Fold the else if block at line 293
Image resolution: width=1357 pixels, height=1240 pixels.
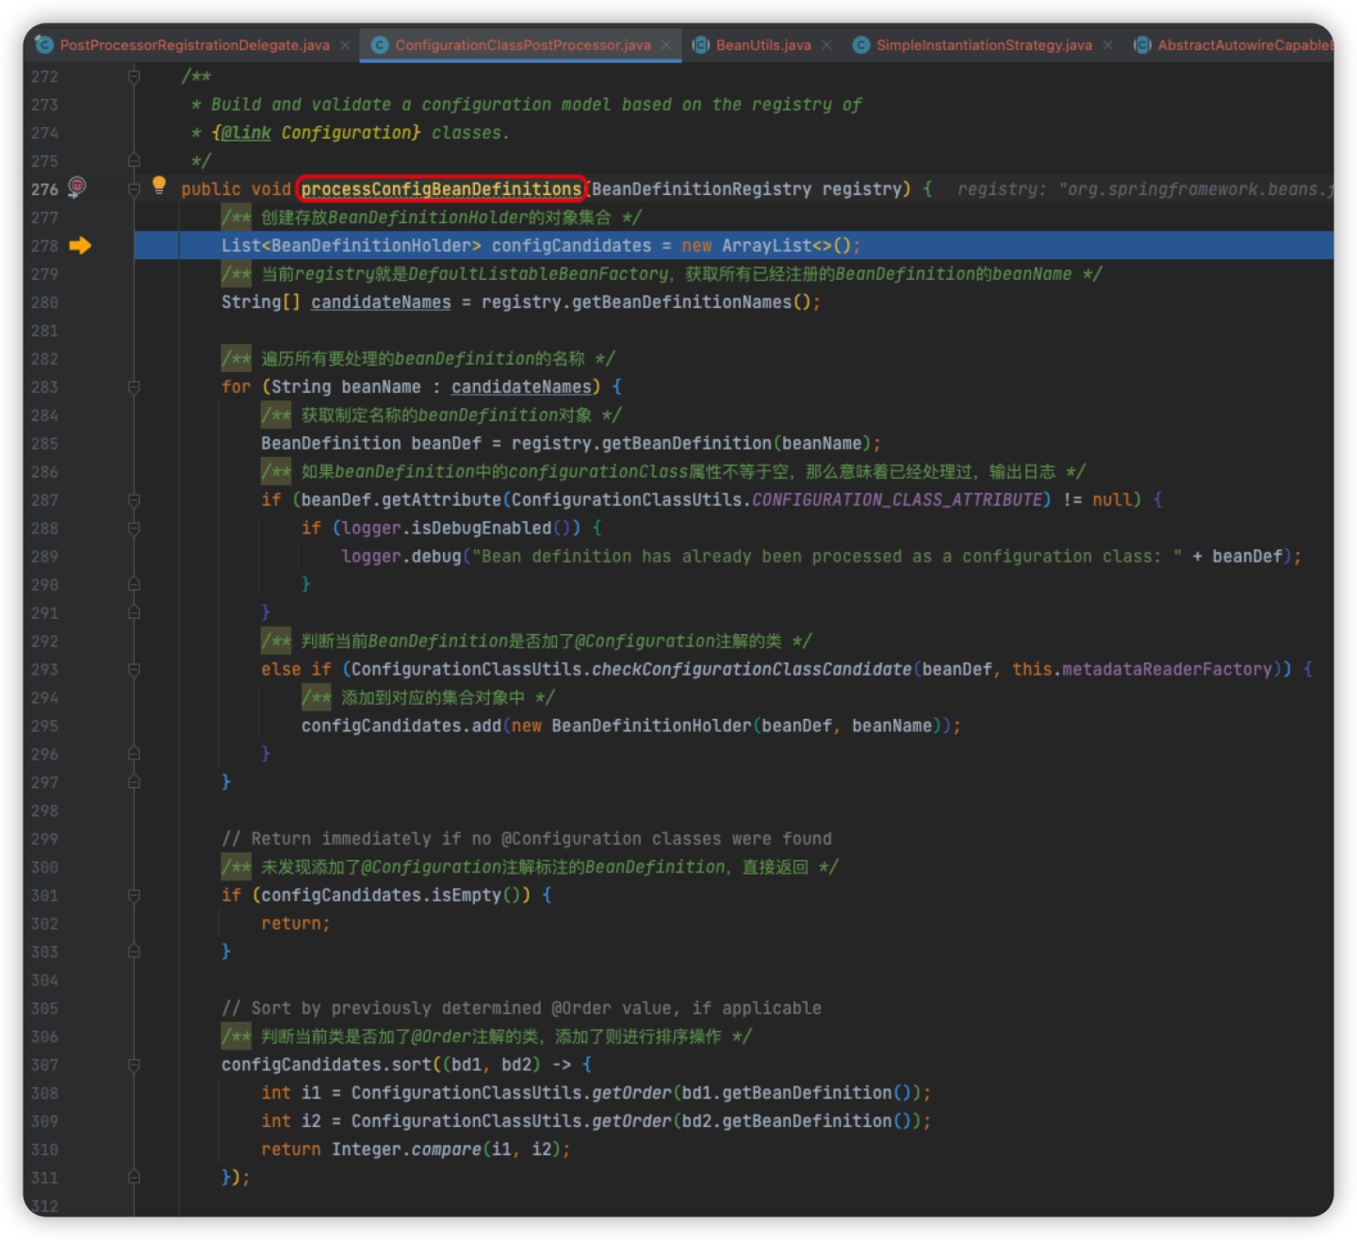(134, 670)
